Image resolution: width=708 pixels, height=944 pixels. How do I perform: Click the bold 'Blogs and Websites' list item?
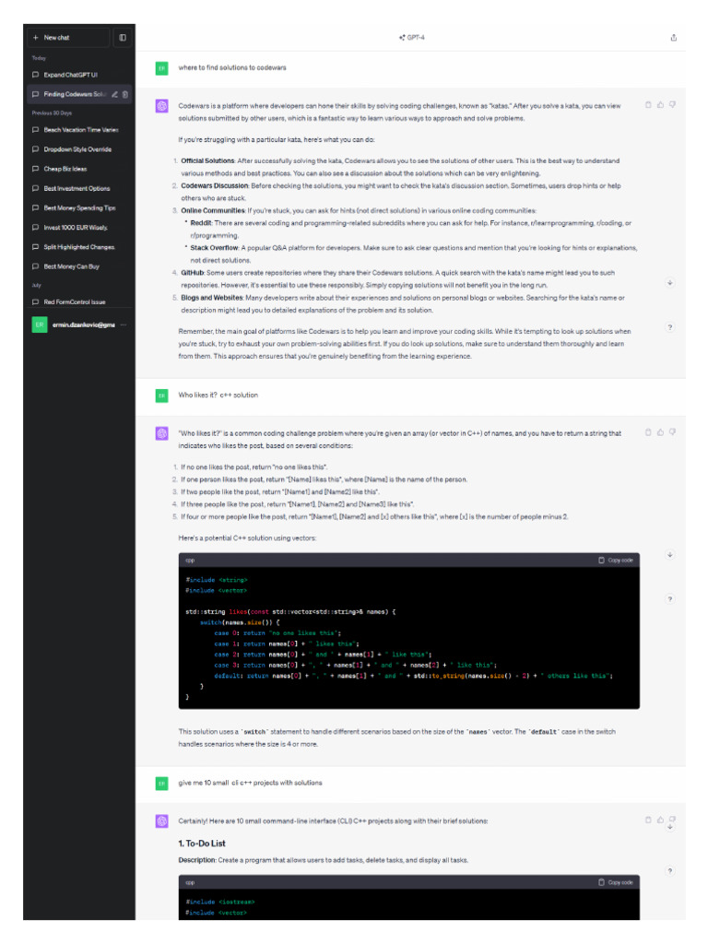[212, 298]
